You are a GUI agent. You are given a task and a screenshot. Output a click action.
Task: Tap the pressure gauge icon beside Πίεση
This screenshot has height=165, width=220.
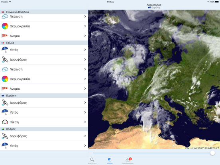[5, 122]
